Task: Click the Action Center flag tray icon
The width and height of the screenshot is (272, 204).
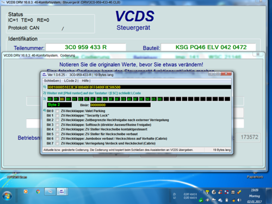Action: [x=214, y=200]
